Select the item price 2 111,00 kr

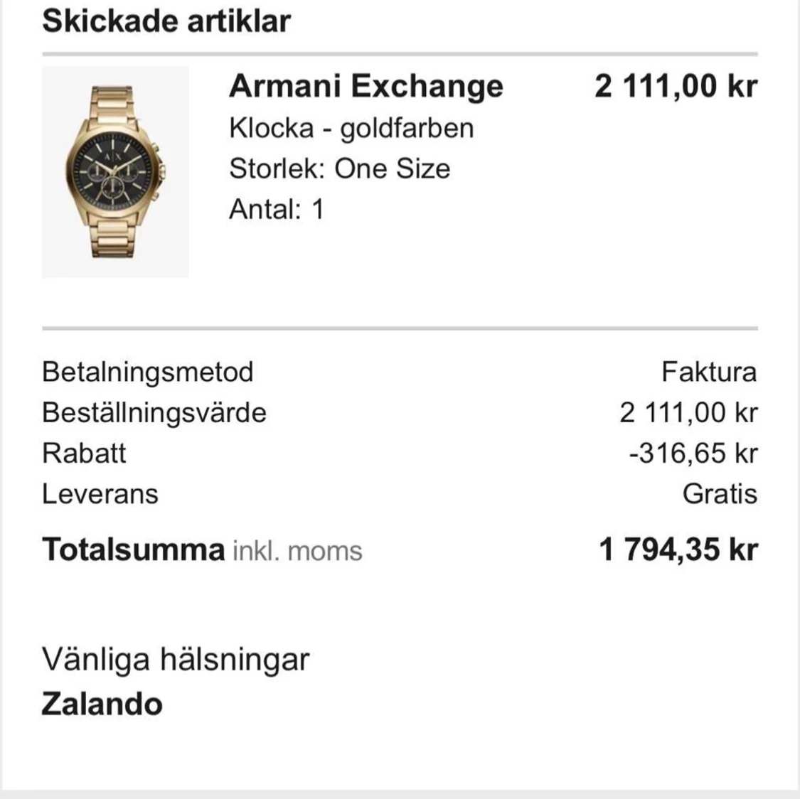[x=676, y=86]
